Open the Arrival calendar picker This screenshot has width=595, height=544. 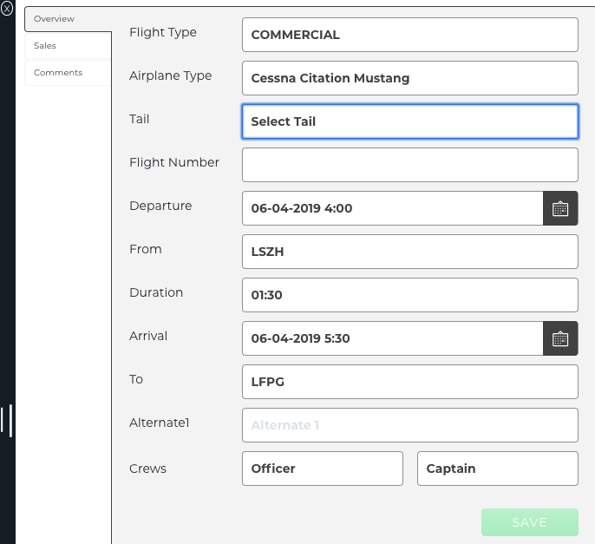pos(560,338)
